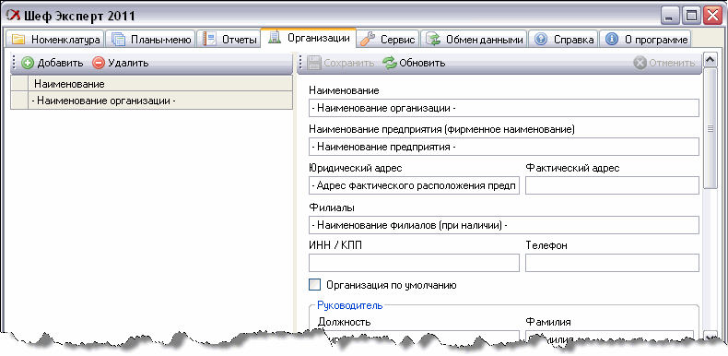The width and height of the screenshot is (728, 356).
Task: Click the Шеф Эксперт title bar logo
Action: coord(15,17)
